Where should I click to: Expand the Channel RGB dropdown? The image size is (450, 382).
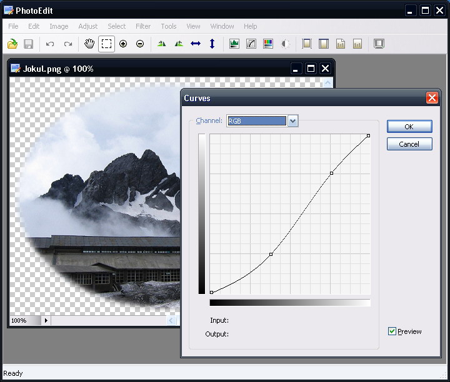click(x=293, y=121)
